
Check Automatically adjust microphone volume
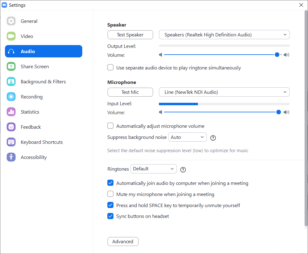point(110,126)
